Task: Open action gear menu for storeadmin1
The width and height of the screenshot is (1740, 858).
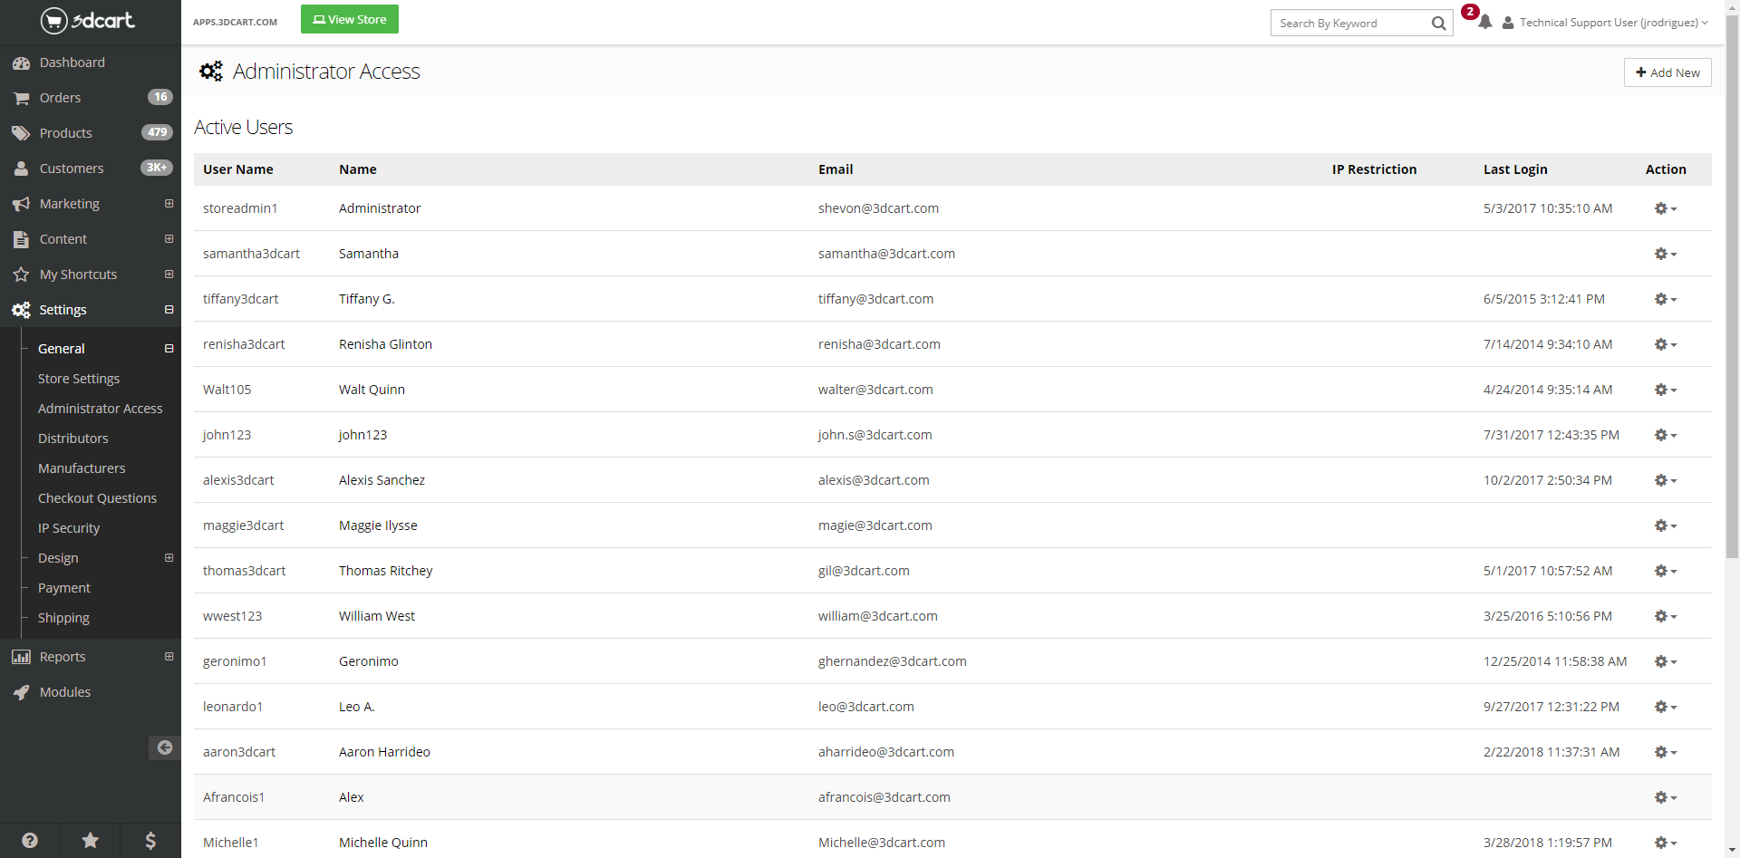Action: pos(1665,208)
